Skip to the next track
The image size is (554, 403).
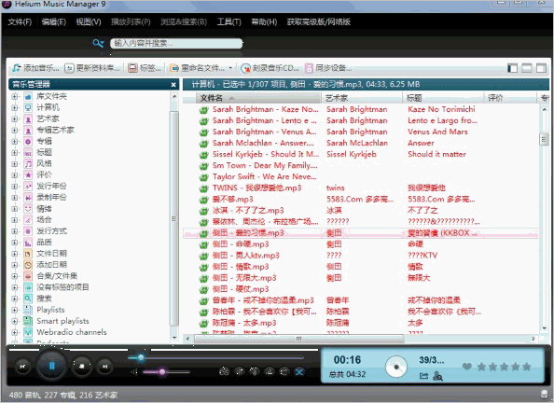(105, 367)
